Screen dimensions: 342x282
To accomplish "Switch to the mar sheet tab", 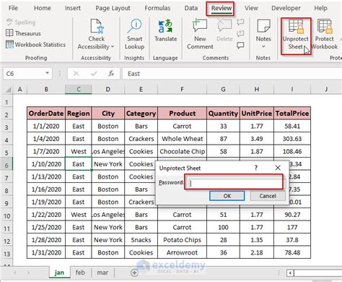I will (102, 273).
